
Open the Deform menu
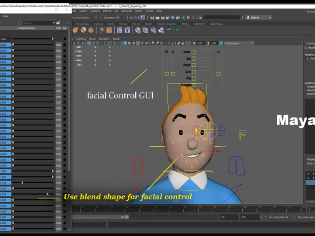107,10
